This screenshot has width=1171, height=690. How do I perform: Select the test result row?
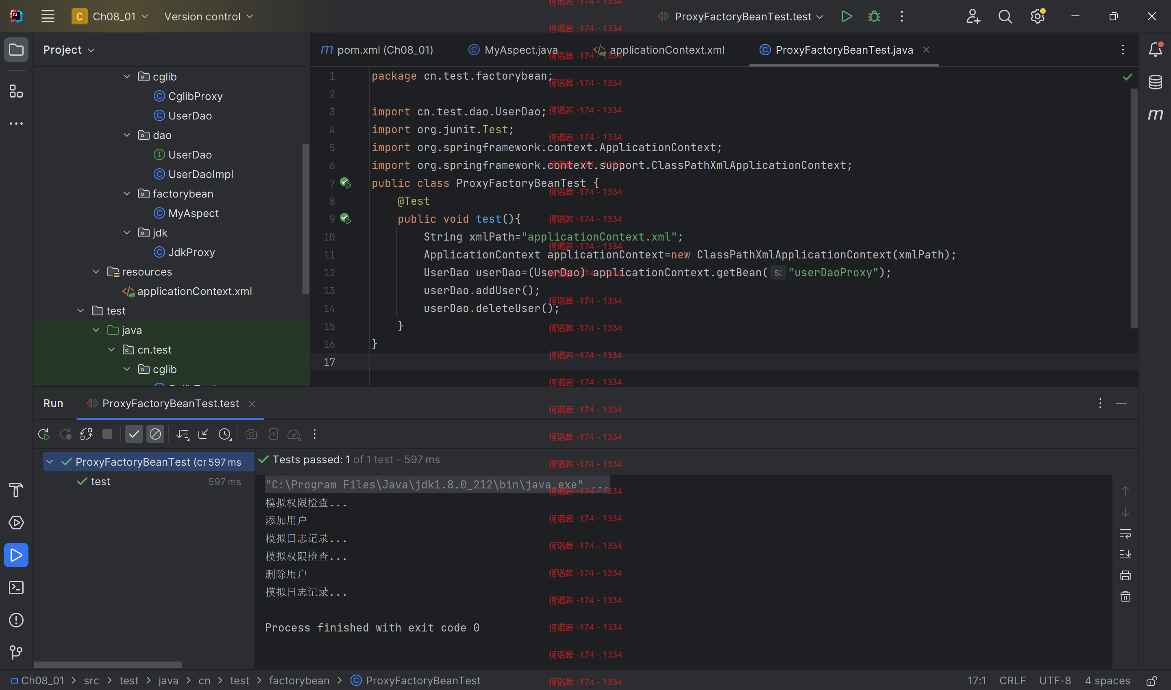click(x=149, y=482)
